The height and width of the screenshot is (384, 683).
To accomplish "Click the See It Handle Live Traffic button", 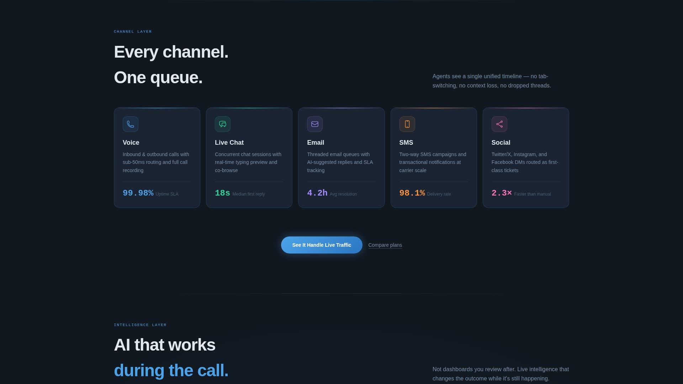I will (x=321, y=245).
